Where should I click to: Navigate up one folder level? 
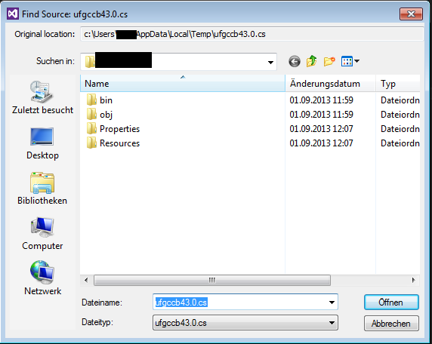[312, 61]
